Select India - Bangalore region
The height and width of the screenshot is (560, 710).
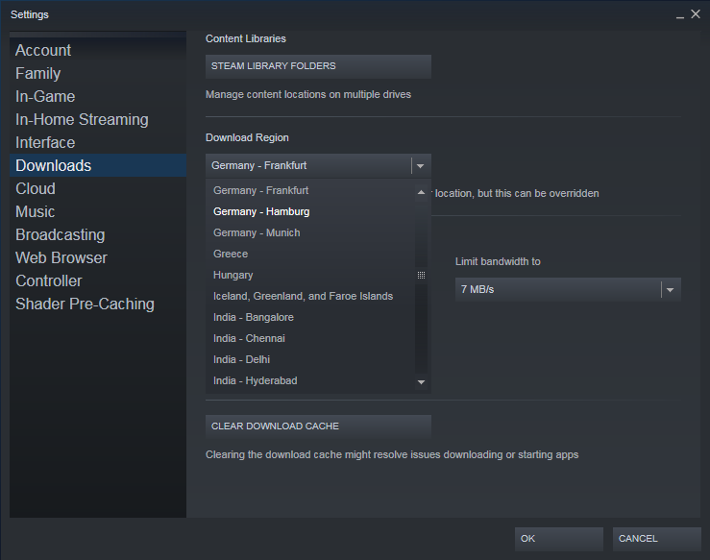[x=310, y=317]
